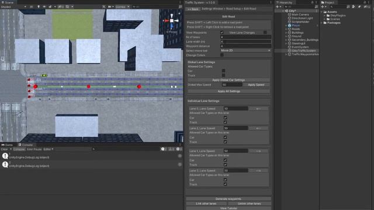Click Link other lanes button
The height and width of the screenshot is (210, 374).
point(206,204)
